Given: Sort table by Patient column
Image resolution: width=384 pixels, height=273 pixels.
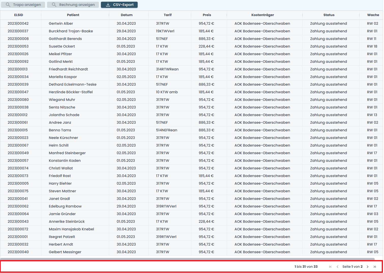Looking at the screenshot, I should (x=73, y=15).
